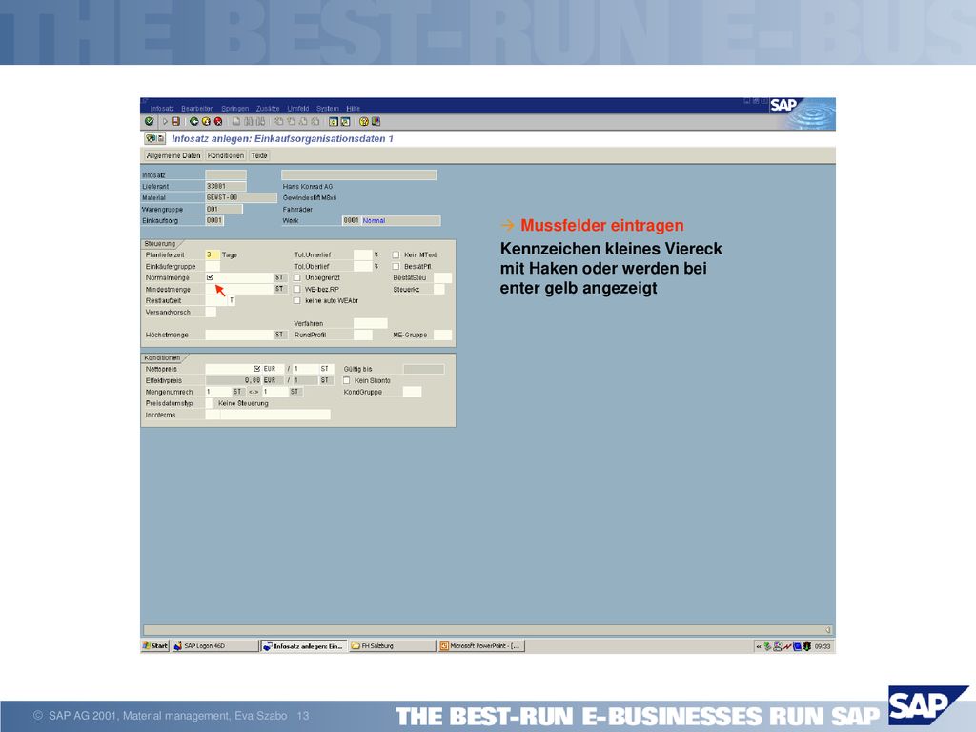Click the green Back arrow icon
976x732 pixels.
pos(194,121)
